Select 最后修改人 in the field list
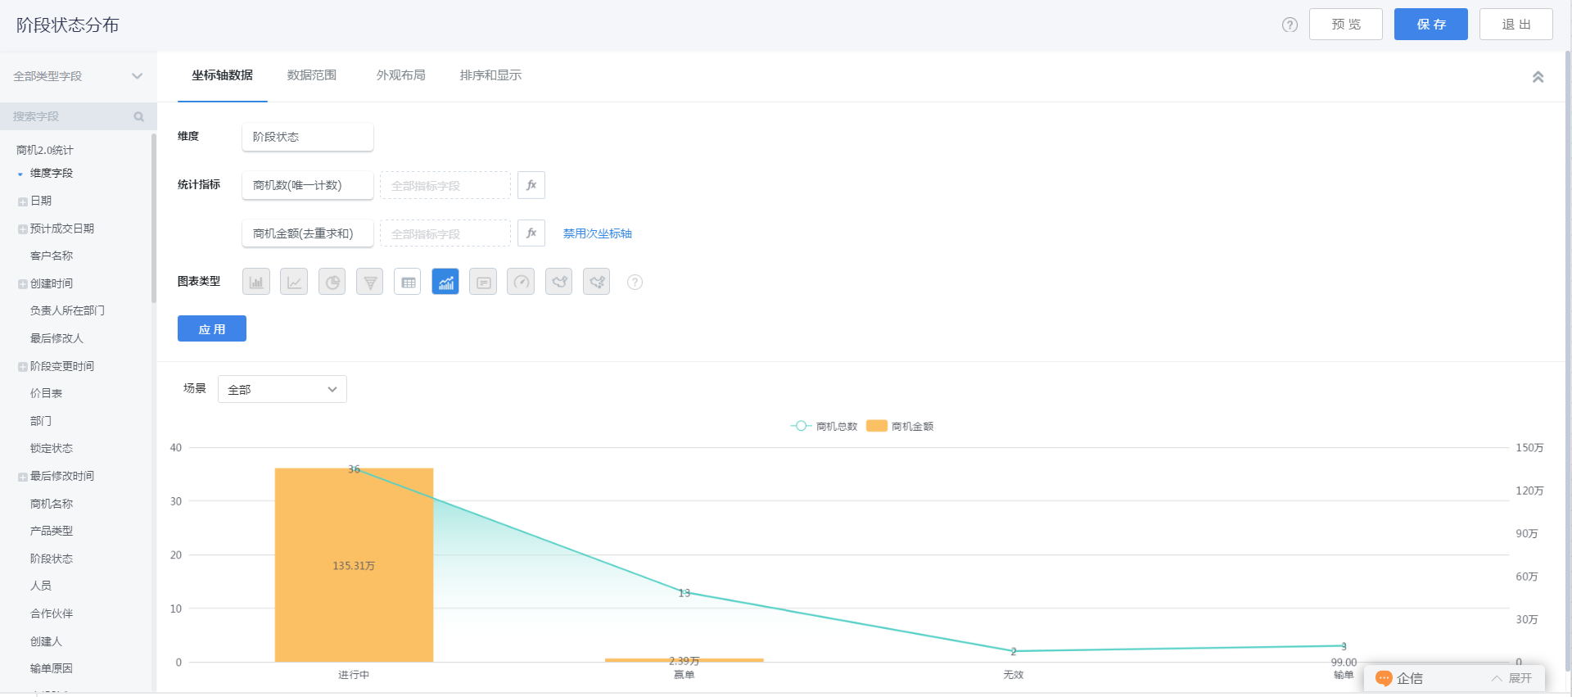 pyautogui.click(x=56, y=339)
